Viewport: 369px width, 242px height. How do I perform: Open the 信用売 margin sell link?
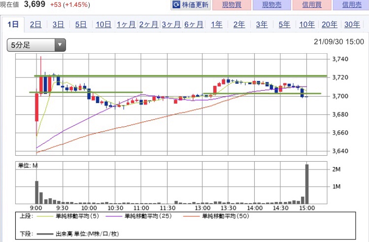click(x=351, y=5)
